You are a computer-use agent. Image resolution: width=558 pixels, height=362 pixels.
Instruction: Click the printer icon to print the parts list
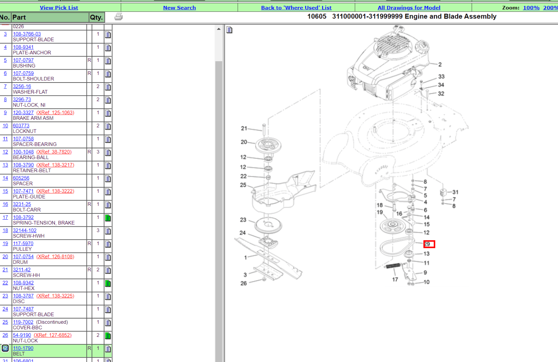point(118,16)
